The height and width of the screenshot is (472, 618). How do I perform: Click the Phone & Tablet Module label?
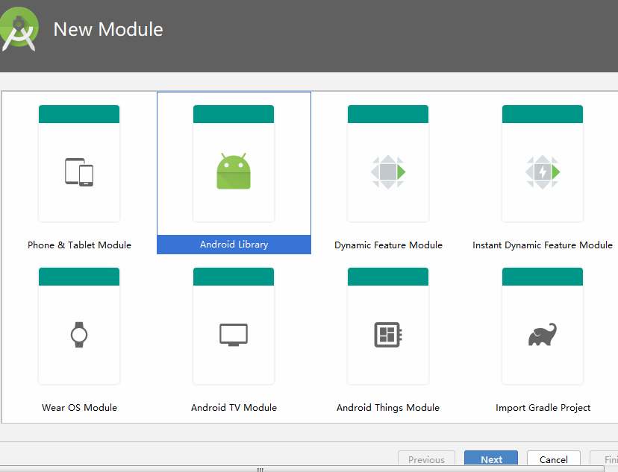pos(79,245)
